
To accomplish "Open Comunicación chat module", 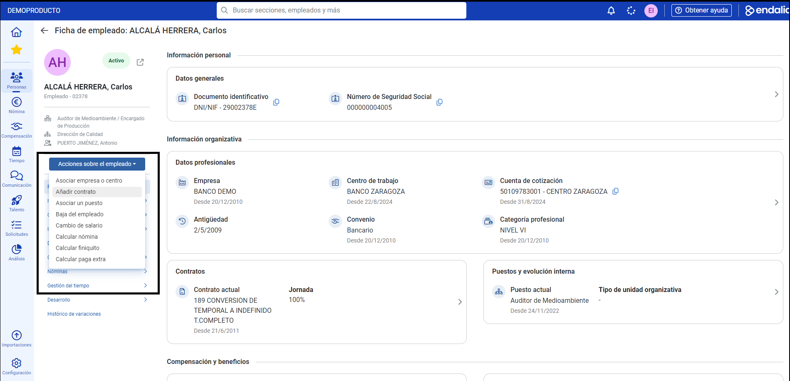I will (17, 179).
